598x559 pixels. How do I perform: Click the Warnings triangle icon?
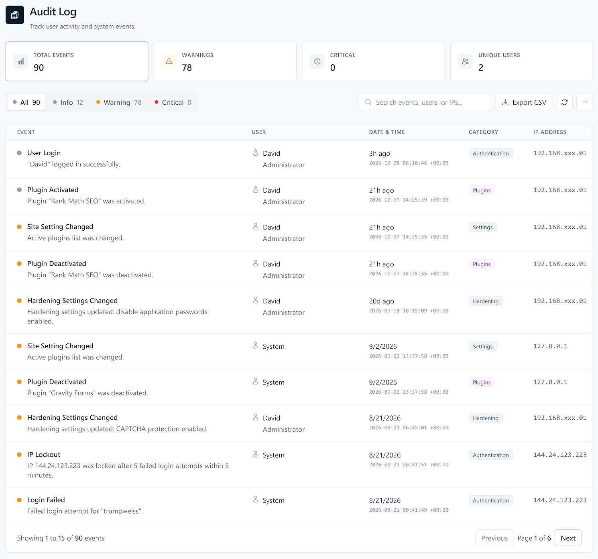pos(169,61)
